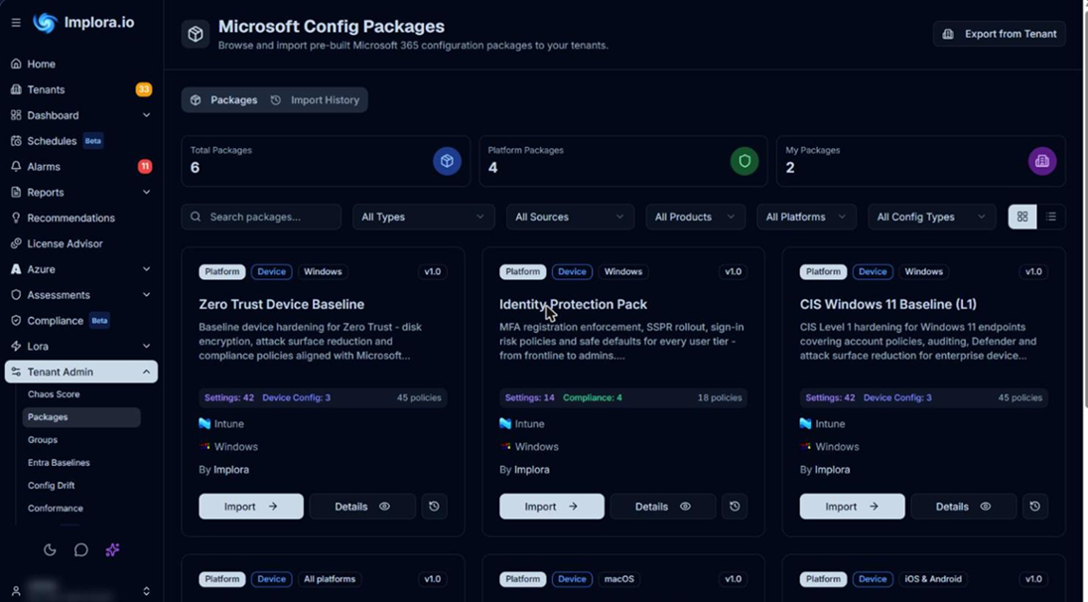Click the package cube header icon

pyautogui.click(x=196, y=34)
